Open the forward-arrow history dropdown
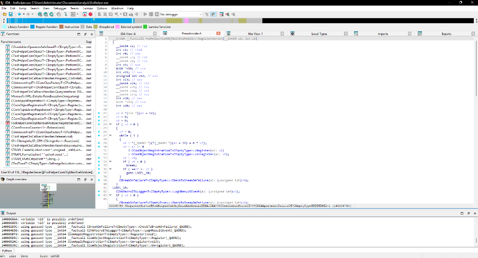The width and height of the screenshot is (478, 258). pos(32,14)
